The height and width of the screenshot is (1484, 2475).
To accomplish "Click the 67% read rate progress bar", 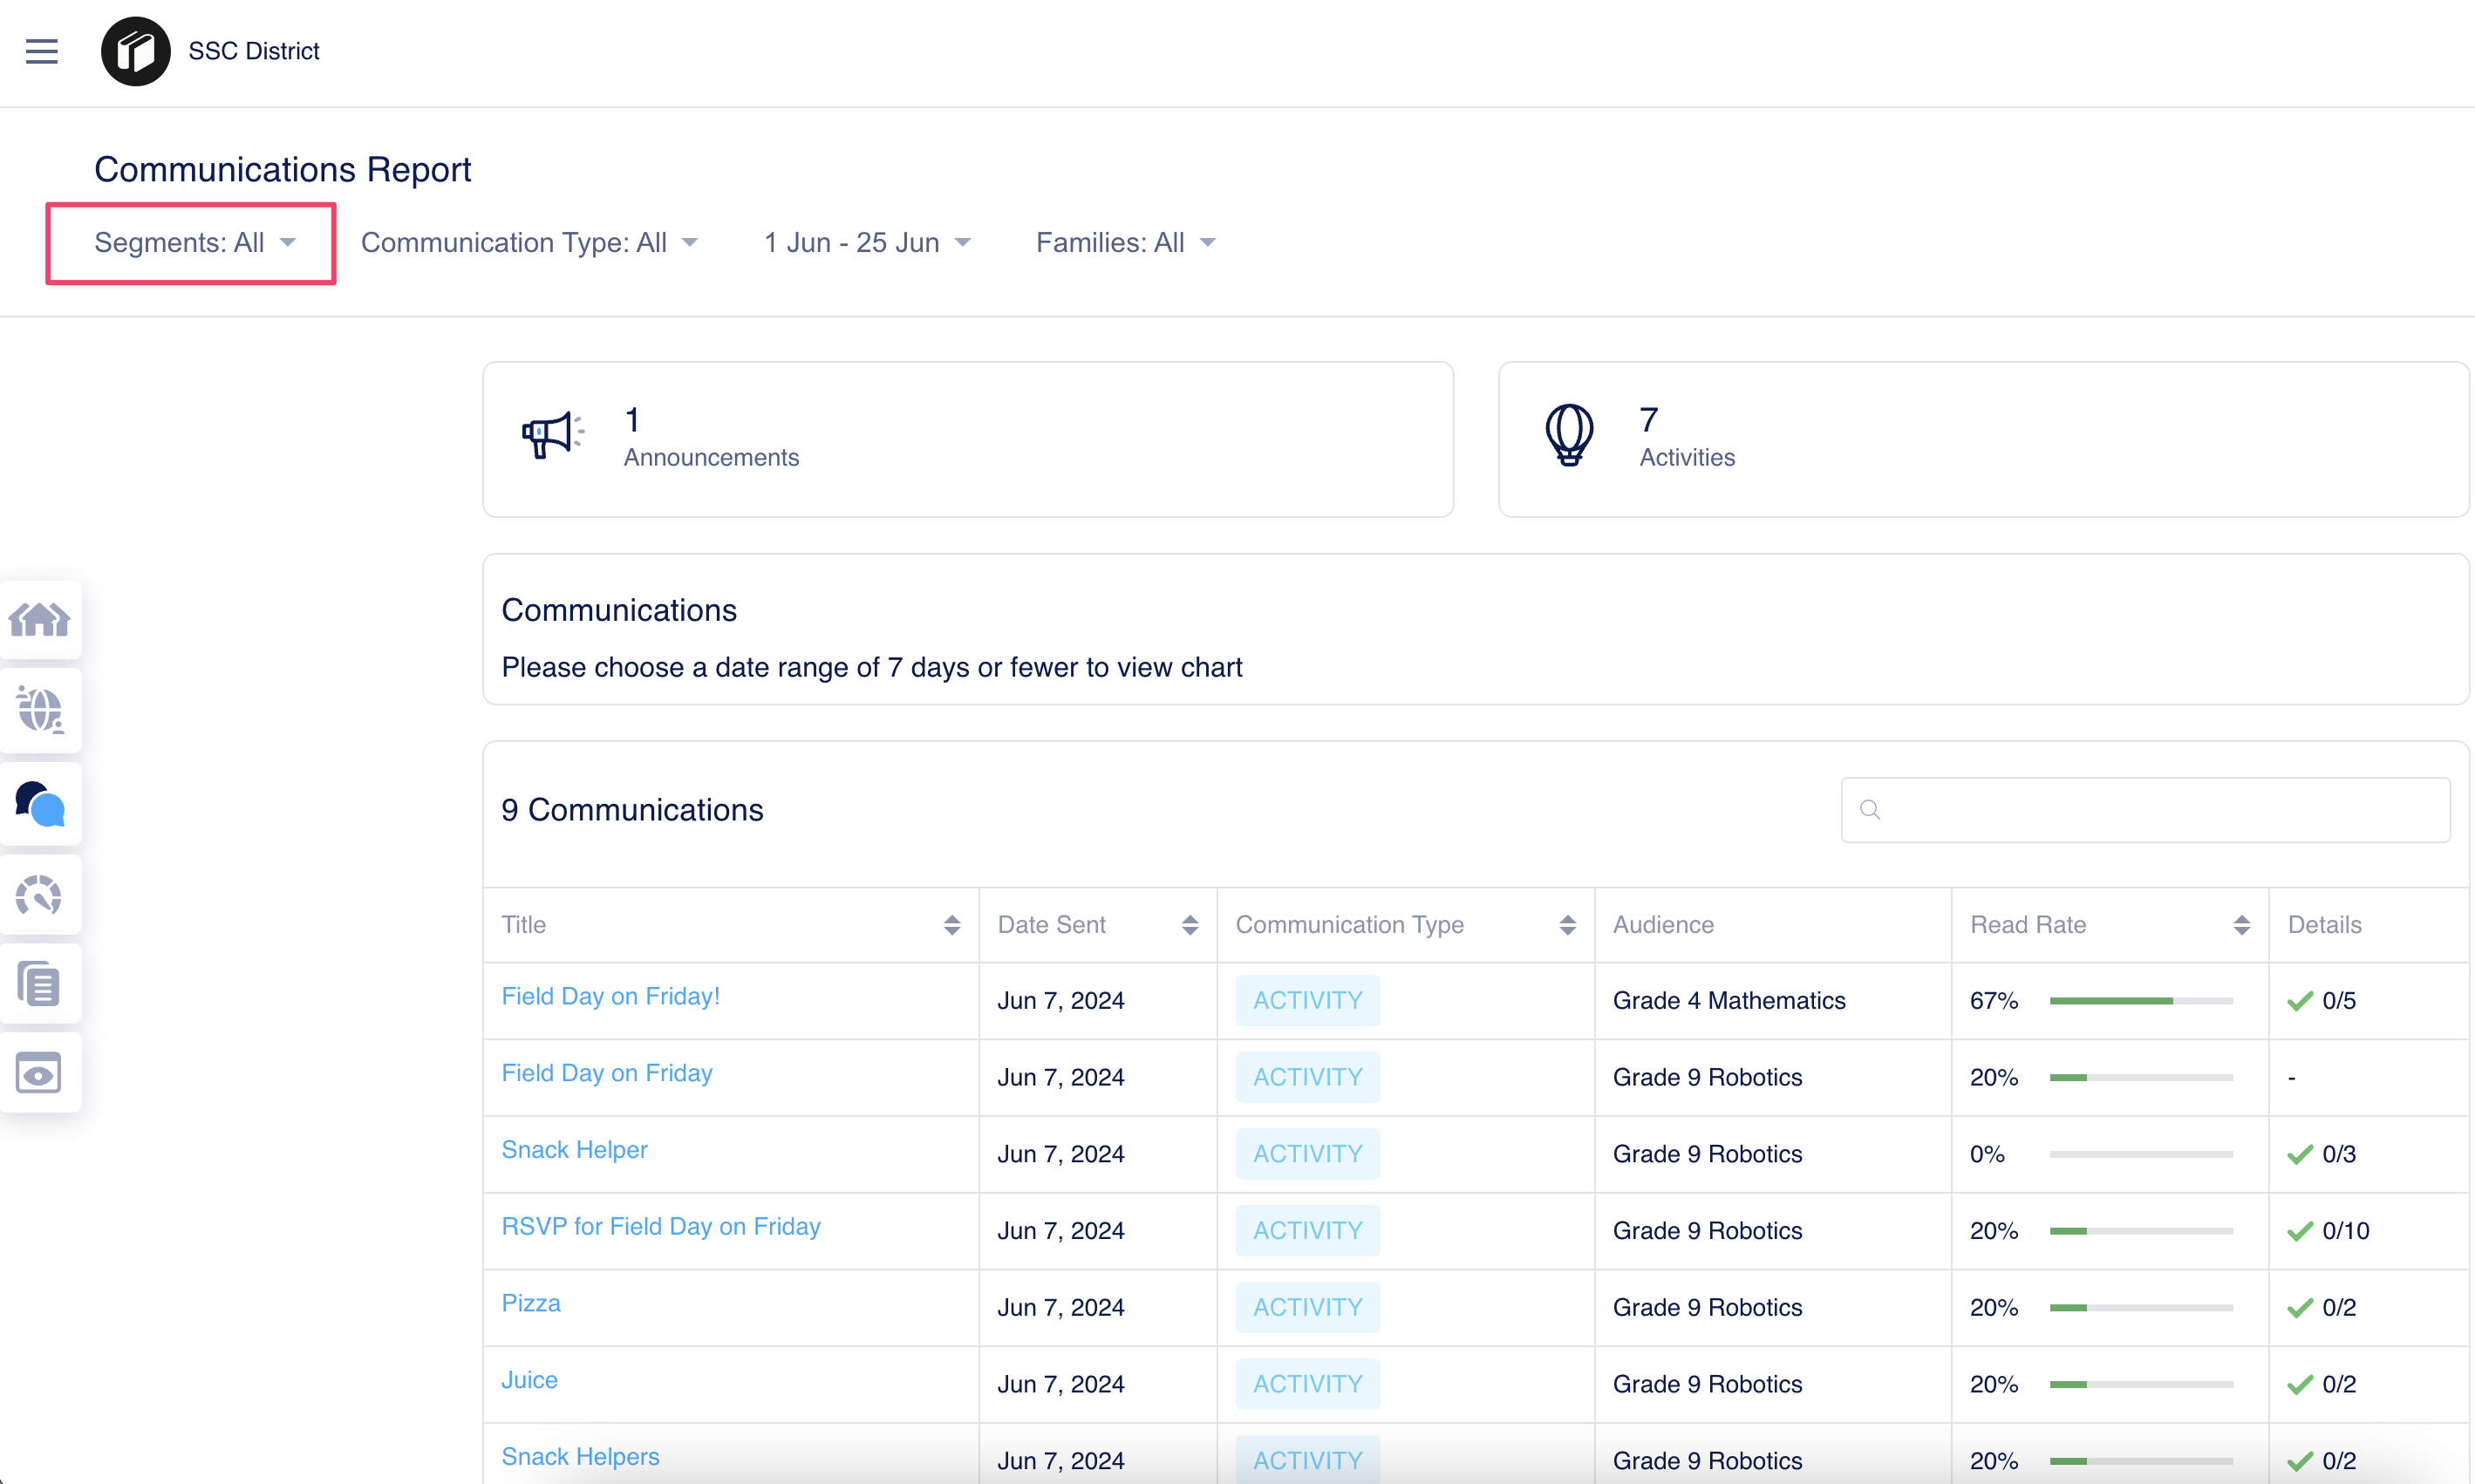I will [2140, 1001].
